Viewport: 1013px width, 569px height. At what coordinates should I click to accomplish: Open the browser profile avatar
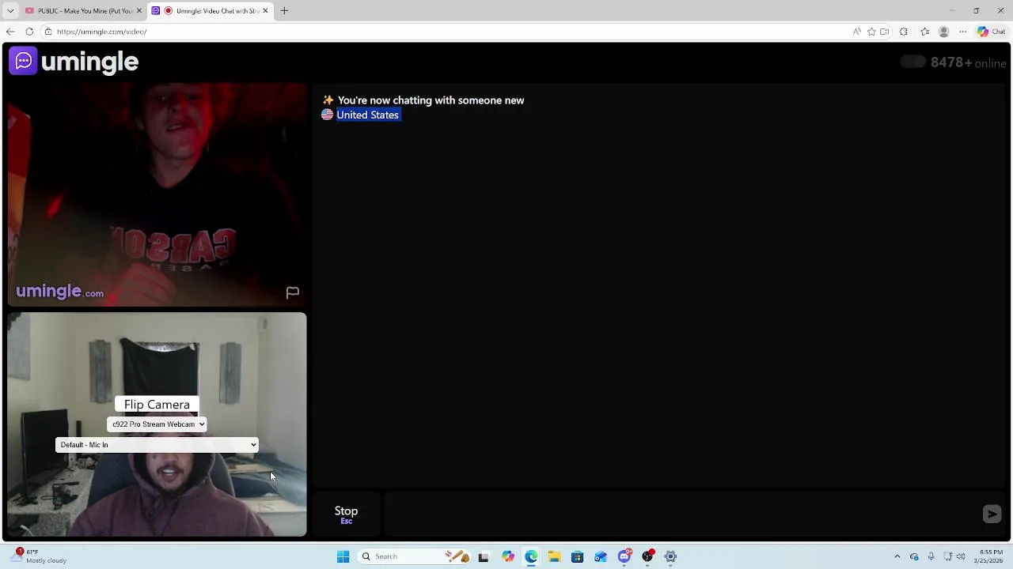pos(943,32)
